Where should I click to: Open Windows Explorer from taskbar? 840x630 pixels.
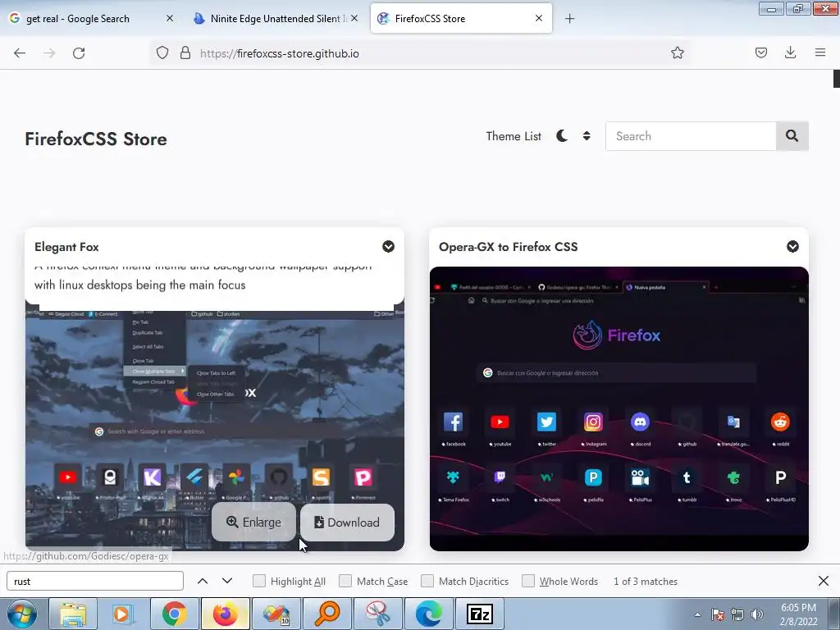tap(73, 614)
